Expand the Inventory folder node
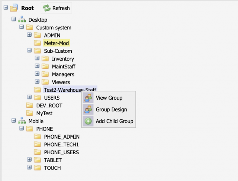Screen dimensions: 238x181 [37, 59]
